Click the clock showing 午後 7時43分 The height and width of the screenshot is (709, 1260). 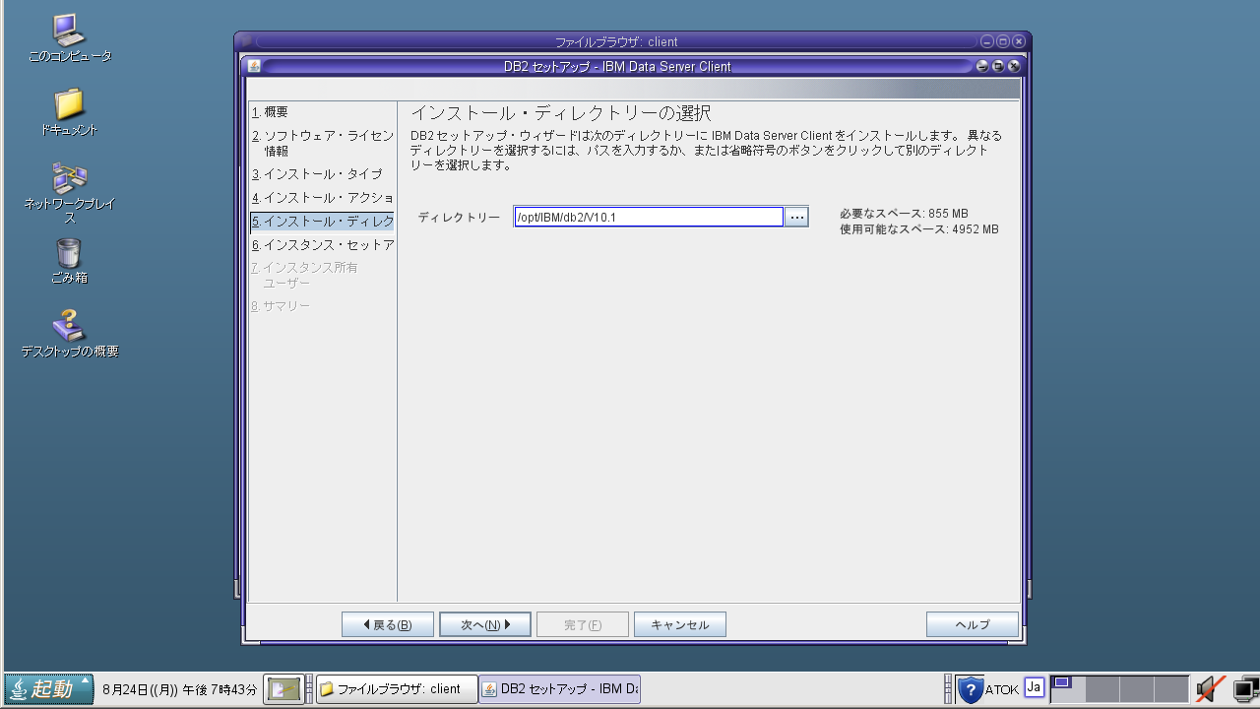point(180,689)
